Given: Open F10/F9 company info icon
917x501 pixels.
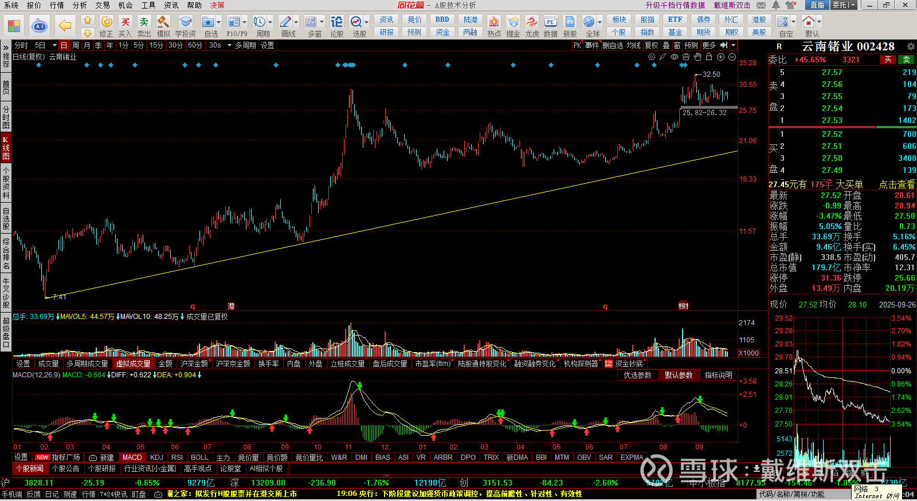Looking at the screenshot, I should (233, 22).
